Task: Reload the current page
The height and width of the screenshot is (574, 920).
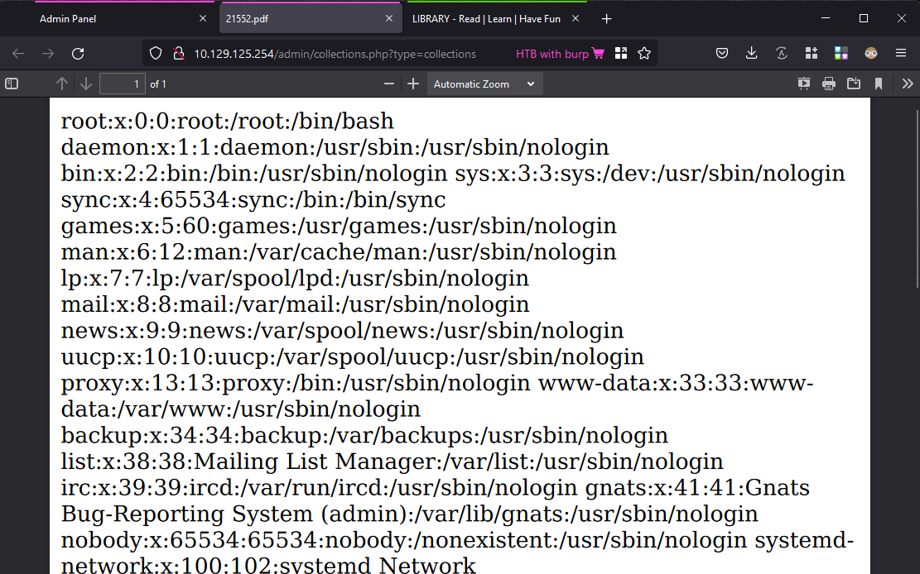Action: [78, 54]
